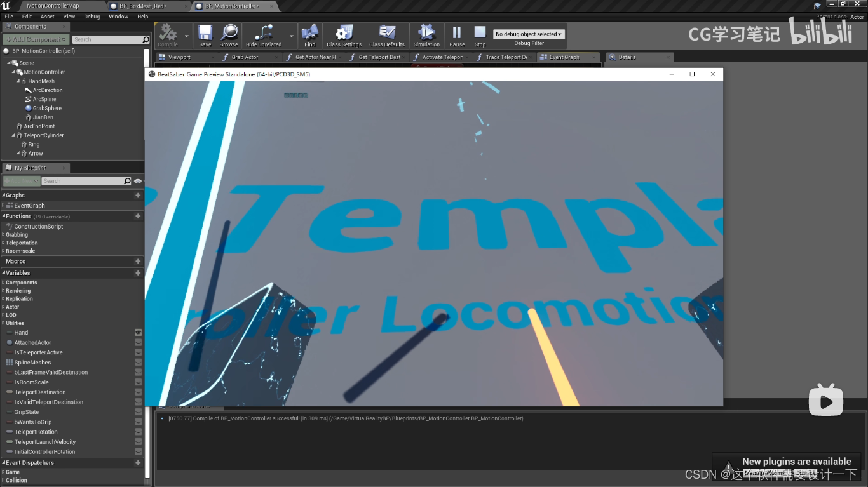Toggle visibility eye for SplineMeshes variable
868x487 pixels.
point(138,362)
